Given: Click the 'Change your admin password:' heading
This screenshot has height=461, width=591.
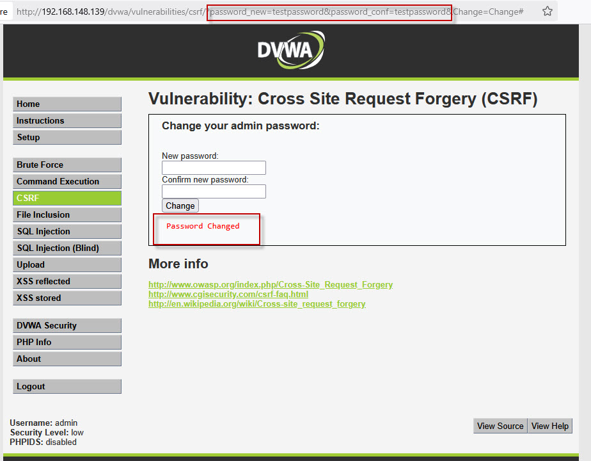Looking at the screenshot, I should [240, 126].
